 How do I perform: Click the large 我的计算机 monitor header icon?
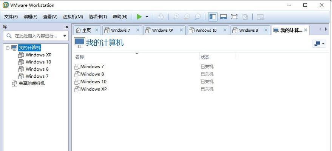[x=79, y=43]
